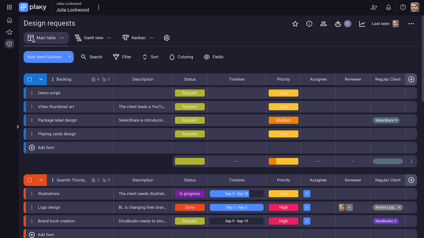Screen dimensions: 424x238
Task: Open notifications via the bell icon
Action: (x=388, y=7)
